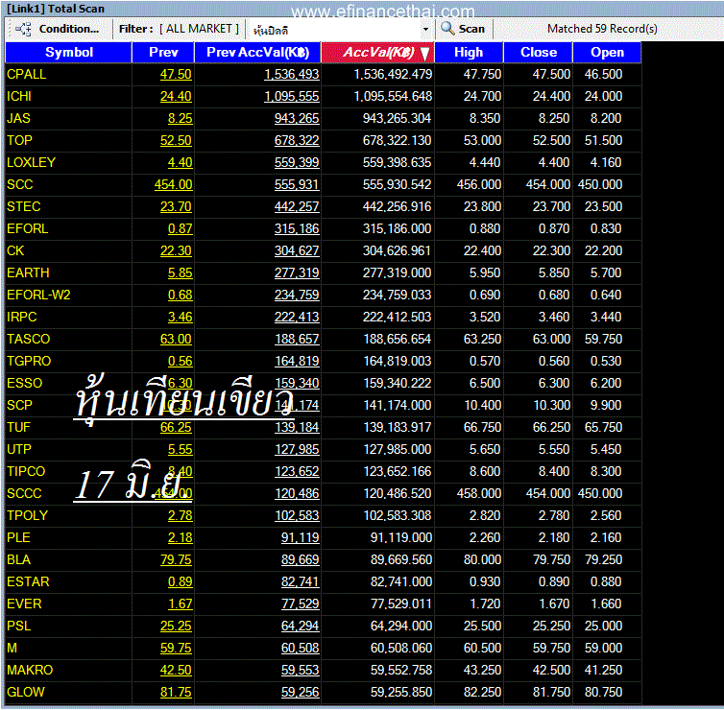
Task: Select the ESTAR symbol
Action: [x=28, y=581]
